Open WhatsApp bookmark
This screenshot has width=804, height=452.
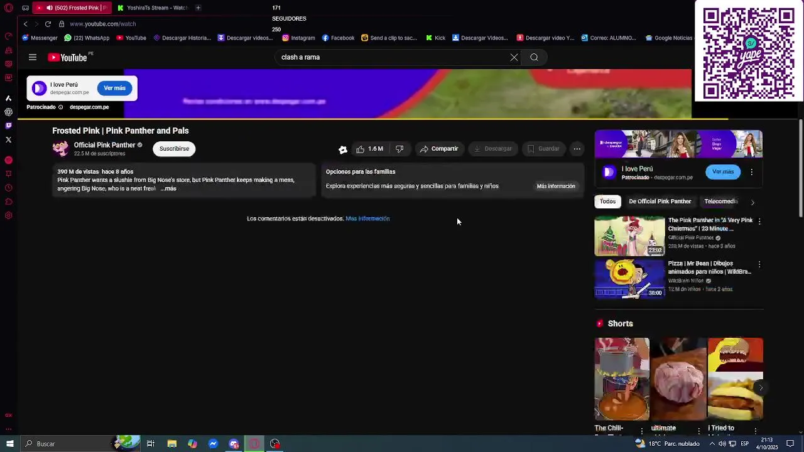pyautogui.click(x=87, y=38)
